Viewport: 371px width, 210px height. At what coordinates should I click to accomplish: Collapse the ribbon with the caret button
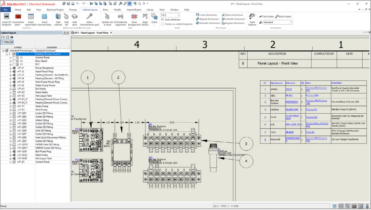[x=360, y=10]
